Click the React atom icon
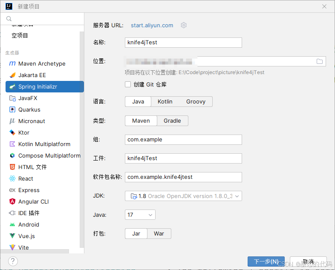The image size is (335, 270). [x=12, y=178]
